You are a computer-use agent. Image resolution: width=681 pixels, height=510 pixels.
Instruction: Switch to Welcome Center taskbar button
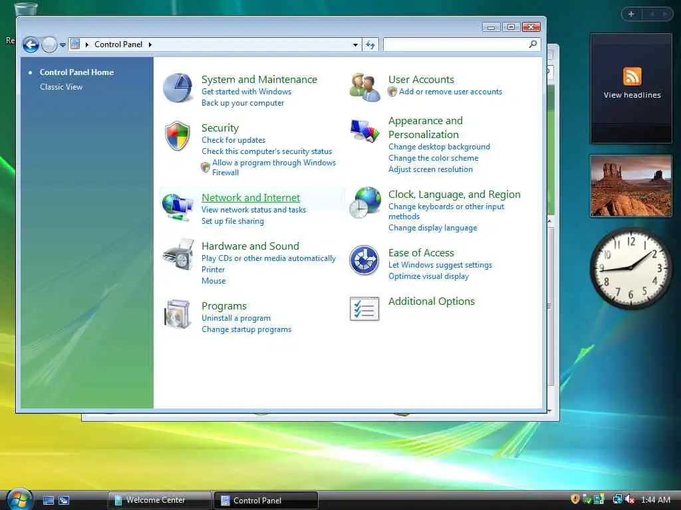[159, 500]
